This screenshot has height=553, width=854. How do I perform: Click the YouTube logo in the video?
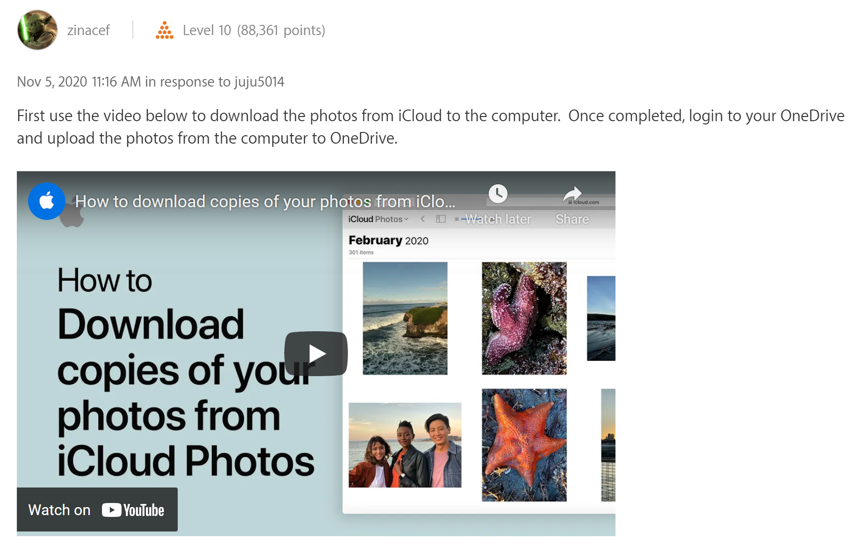(x=133, y=510)
